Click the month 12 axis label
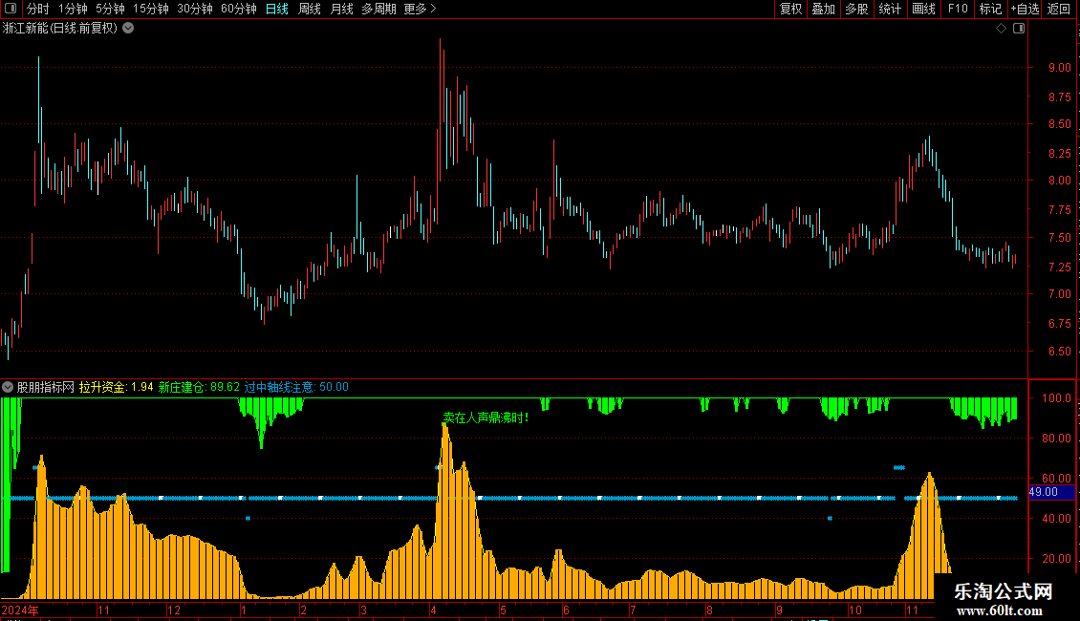The width and height of the screenshot is (1080, 621). click(x=174, y=610)
